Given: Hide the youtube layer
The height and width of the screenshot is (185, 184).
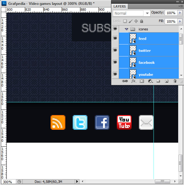Looking at the screenshot, I should coord(115,74).
